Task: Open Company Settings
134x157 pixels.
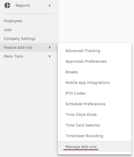Action: [x=19, y=39]
